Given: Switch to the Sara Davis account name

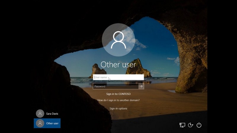Looking at the screenshot, I should click(x=52, y=113).
